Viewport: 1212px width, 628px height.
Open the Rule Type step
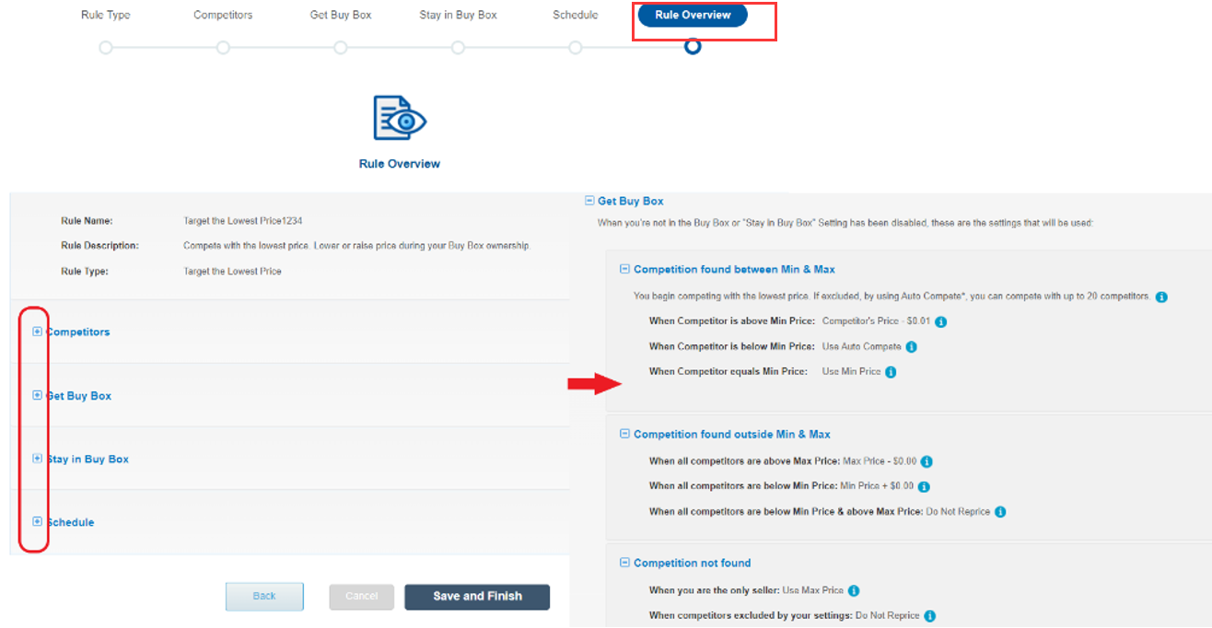click(x=106, y=15)
